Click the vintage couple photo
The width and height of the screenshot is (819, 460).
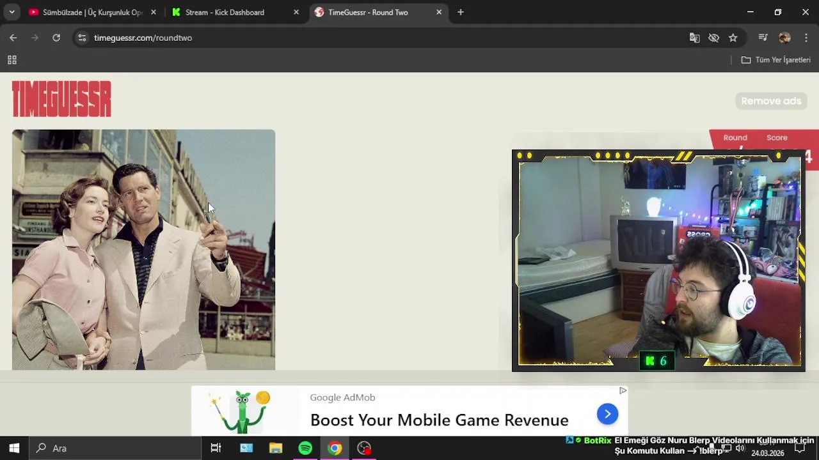point(143,250)
